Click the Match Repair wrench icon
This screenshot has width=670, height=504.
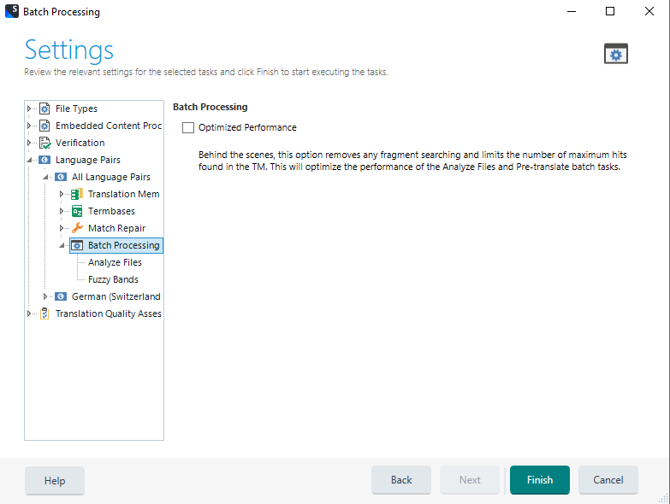pyautogui.click(x=77, y=228)
